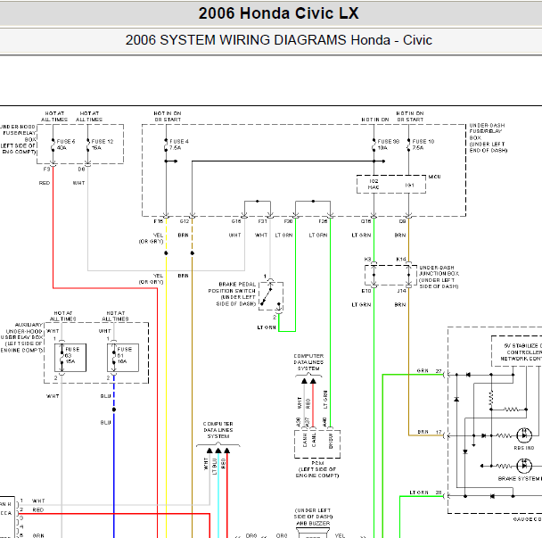Screen dimensions: 542x538
Task: Click the FUSE 63 15A box
Action: point(70,358)
